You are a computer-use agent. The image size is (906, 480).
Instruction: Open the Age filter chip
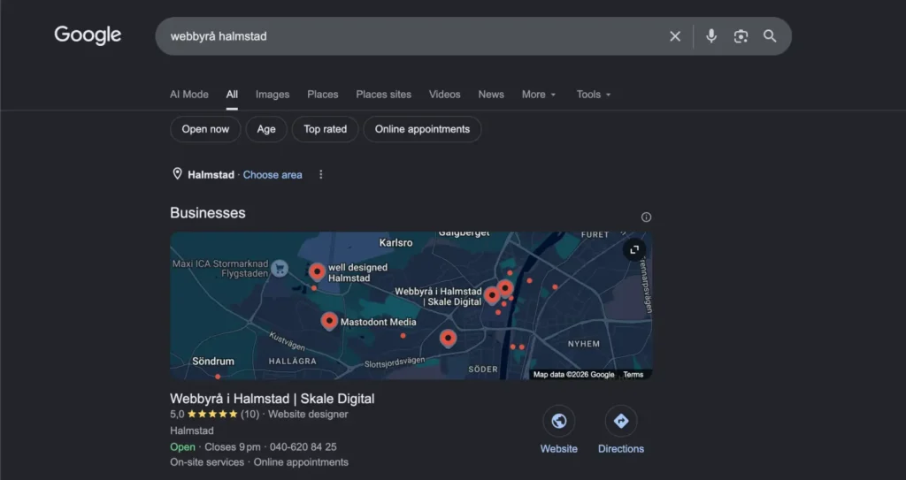[x=265, y=129]
